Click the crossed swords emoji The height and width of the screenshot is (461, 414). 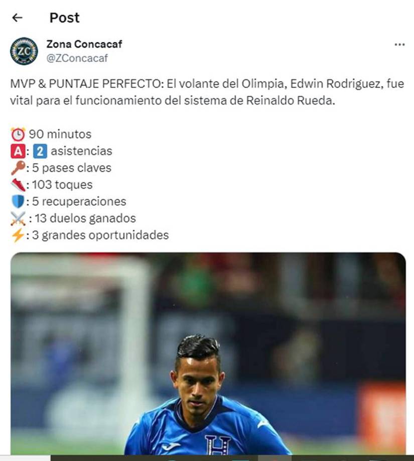point(18,218)
